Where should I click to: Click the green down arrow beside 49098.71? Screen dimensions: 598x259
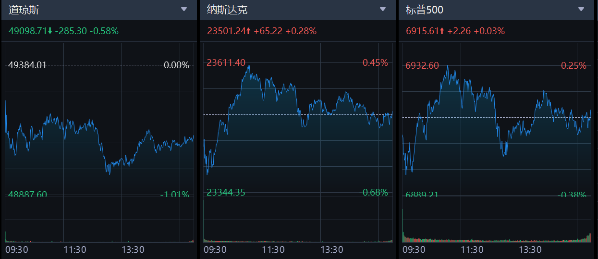coord(50,31)
